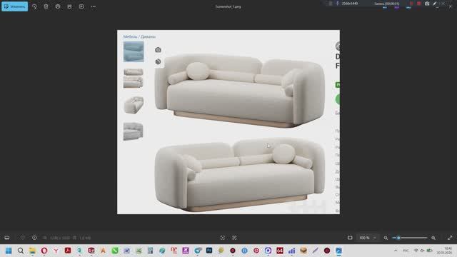Delete the image using the trash icon
This screenshot has width=457, height=257.
point(46,6)
